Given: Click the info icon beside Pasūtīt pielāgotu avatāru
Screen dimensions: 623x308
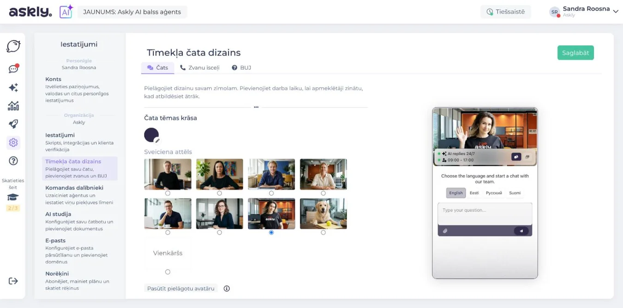Looking at the screenshot, I should 227,289.
